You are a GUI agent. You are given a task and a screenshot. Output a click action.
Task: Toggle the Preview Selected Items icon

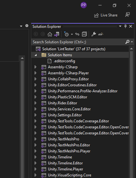[101, 34]
